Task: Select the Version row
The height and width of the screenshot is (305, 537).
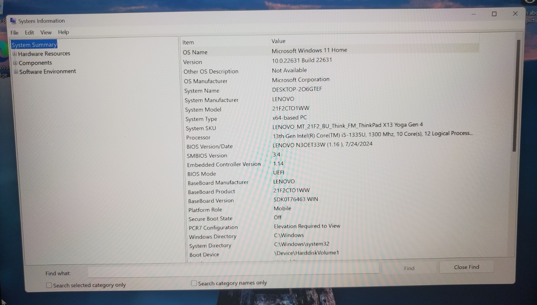Action: tap(331, 61)
